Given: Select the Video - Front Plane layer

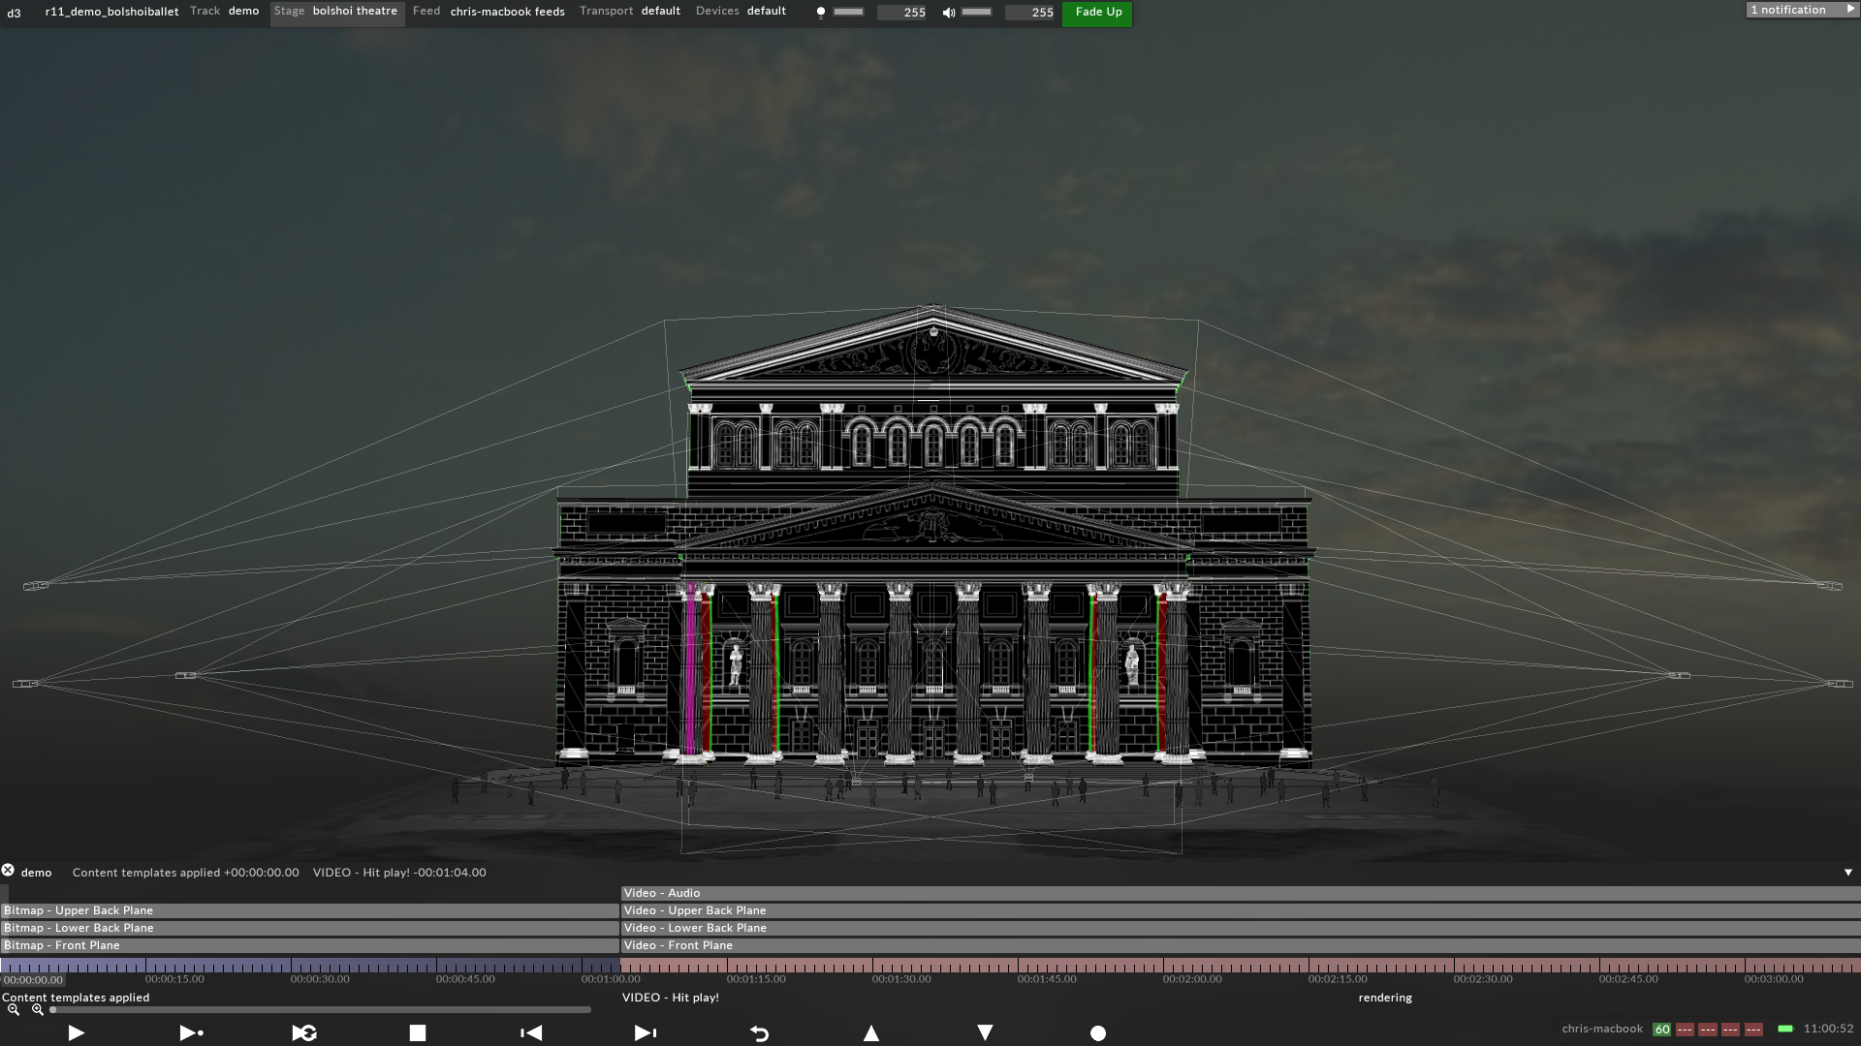Looking at the screenshot, I should pos(678,945).
